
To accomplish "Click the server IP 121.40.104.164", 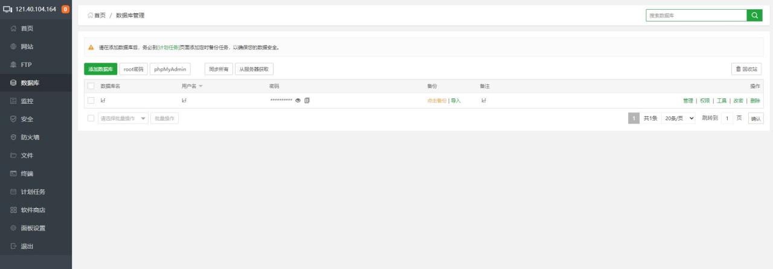I will [x=36, y=9].
